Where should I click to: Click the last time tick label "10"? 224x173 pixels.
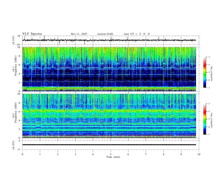[199, 154]
